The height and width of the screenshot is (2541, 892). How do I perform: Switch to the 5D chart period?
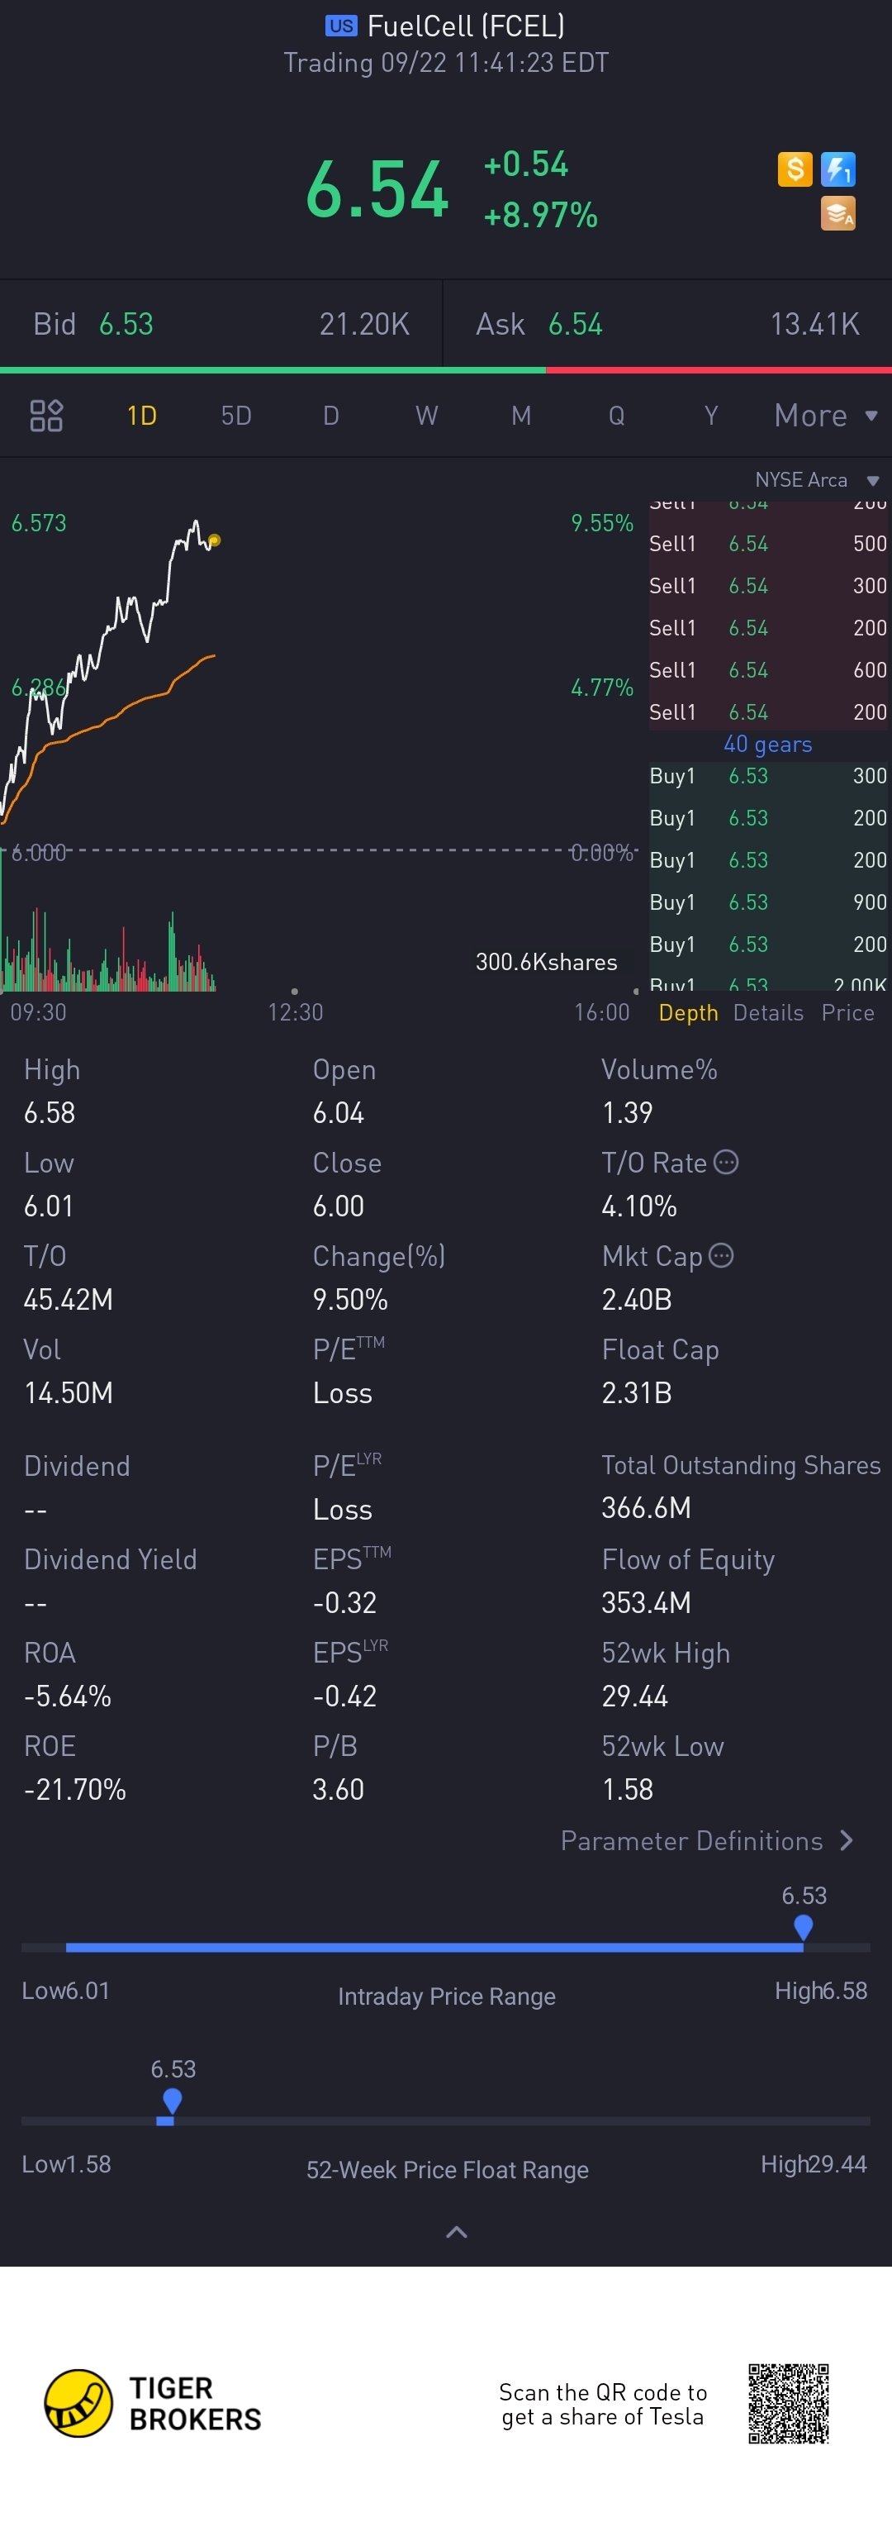pos(236,416)
